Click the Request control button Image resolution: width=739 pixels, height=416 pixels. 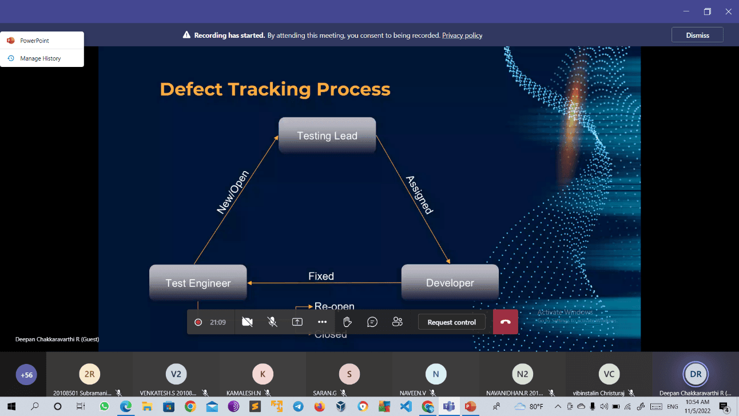tap(451, 322)
